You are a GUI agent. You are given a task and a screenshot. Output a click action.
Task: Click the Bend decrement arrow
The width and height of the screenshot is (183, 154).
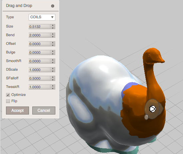(53, 37)
